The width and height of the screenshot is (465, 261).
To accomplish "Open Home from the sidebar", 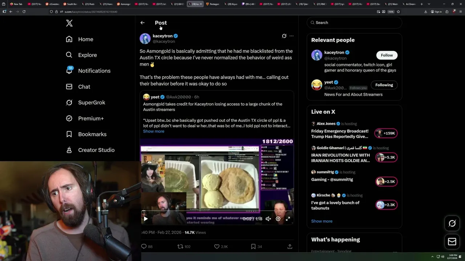I will tap(80, 39).
